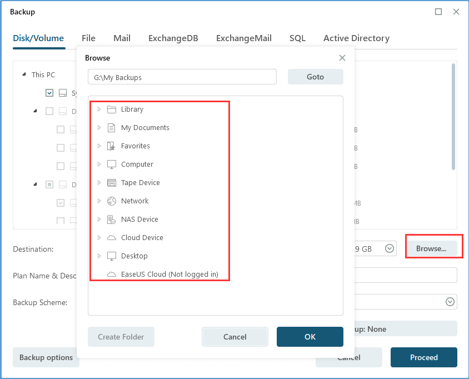
Task: Open Backup options
Action: (46, 357)
